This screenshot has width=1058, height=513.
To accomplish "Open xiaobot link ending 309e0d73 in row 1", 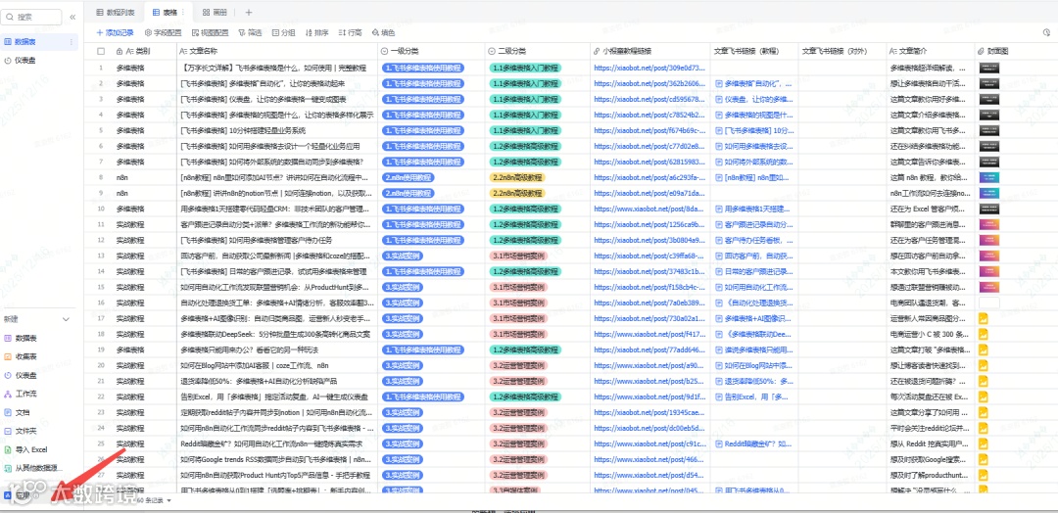I will coord(649,69).
